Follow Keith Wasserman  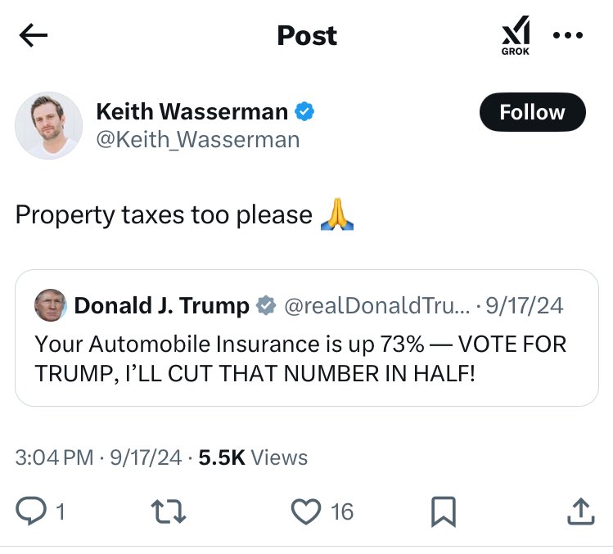532,112
